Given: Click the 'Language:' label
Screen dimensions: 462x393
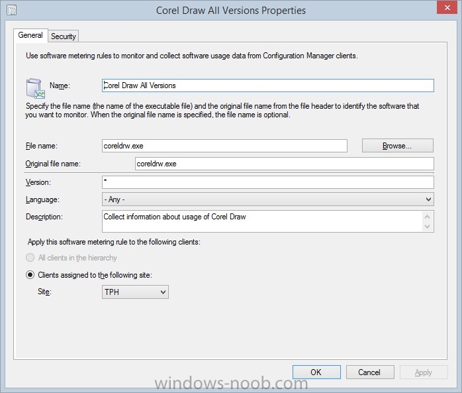Looking at the screenshot, I should click(x=42, y=199).
